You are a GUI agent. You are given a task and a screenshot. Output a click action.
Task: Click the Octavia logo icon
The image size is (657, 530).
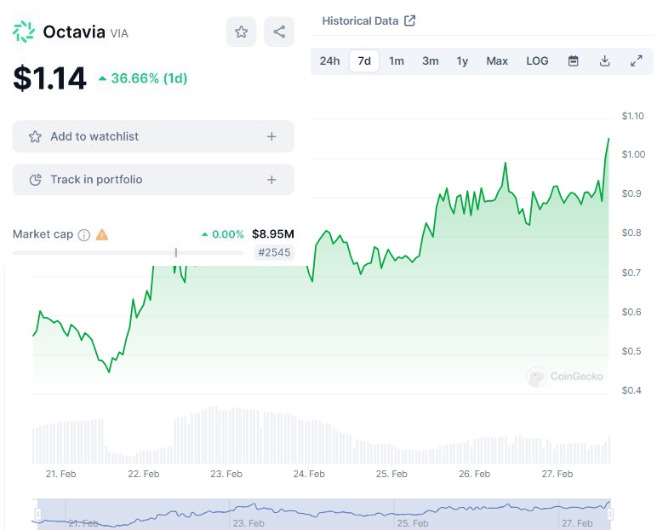(24, 32)
